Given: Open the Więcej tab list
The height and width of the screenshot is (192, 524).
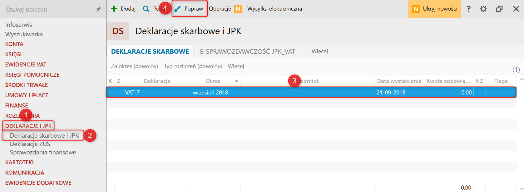Looking at the screenshot, I should 319,51.
